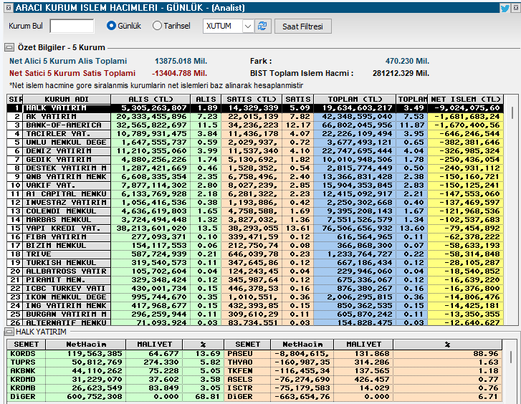
Task: Select the TACIRLER YAT. row
Action: [x=255, y=133]
